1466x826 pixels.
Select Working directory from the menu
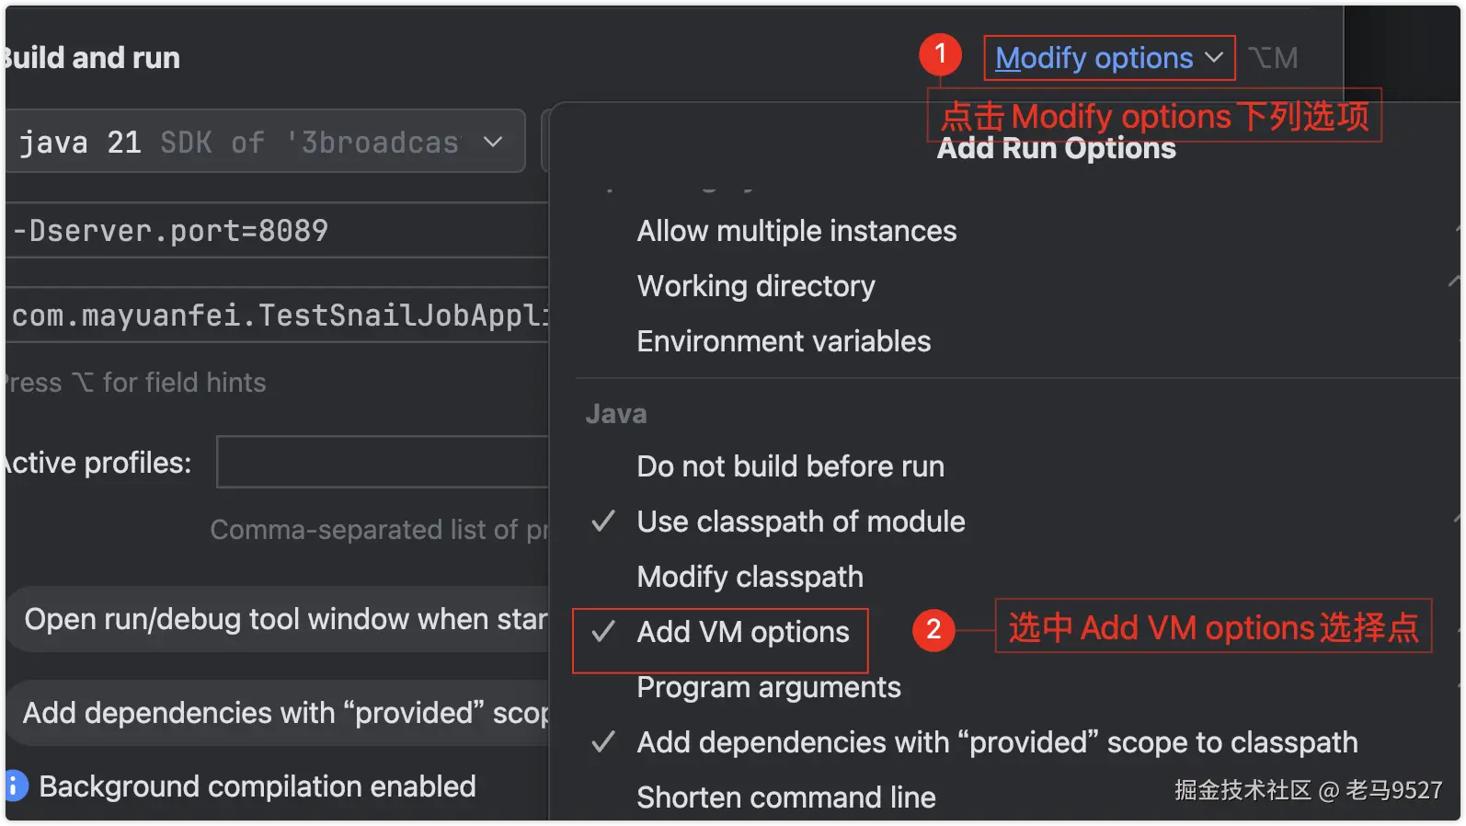[756, 286]
